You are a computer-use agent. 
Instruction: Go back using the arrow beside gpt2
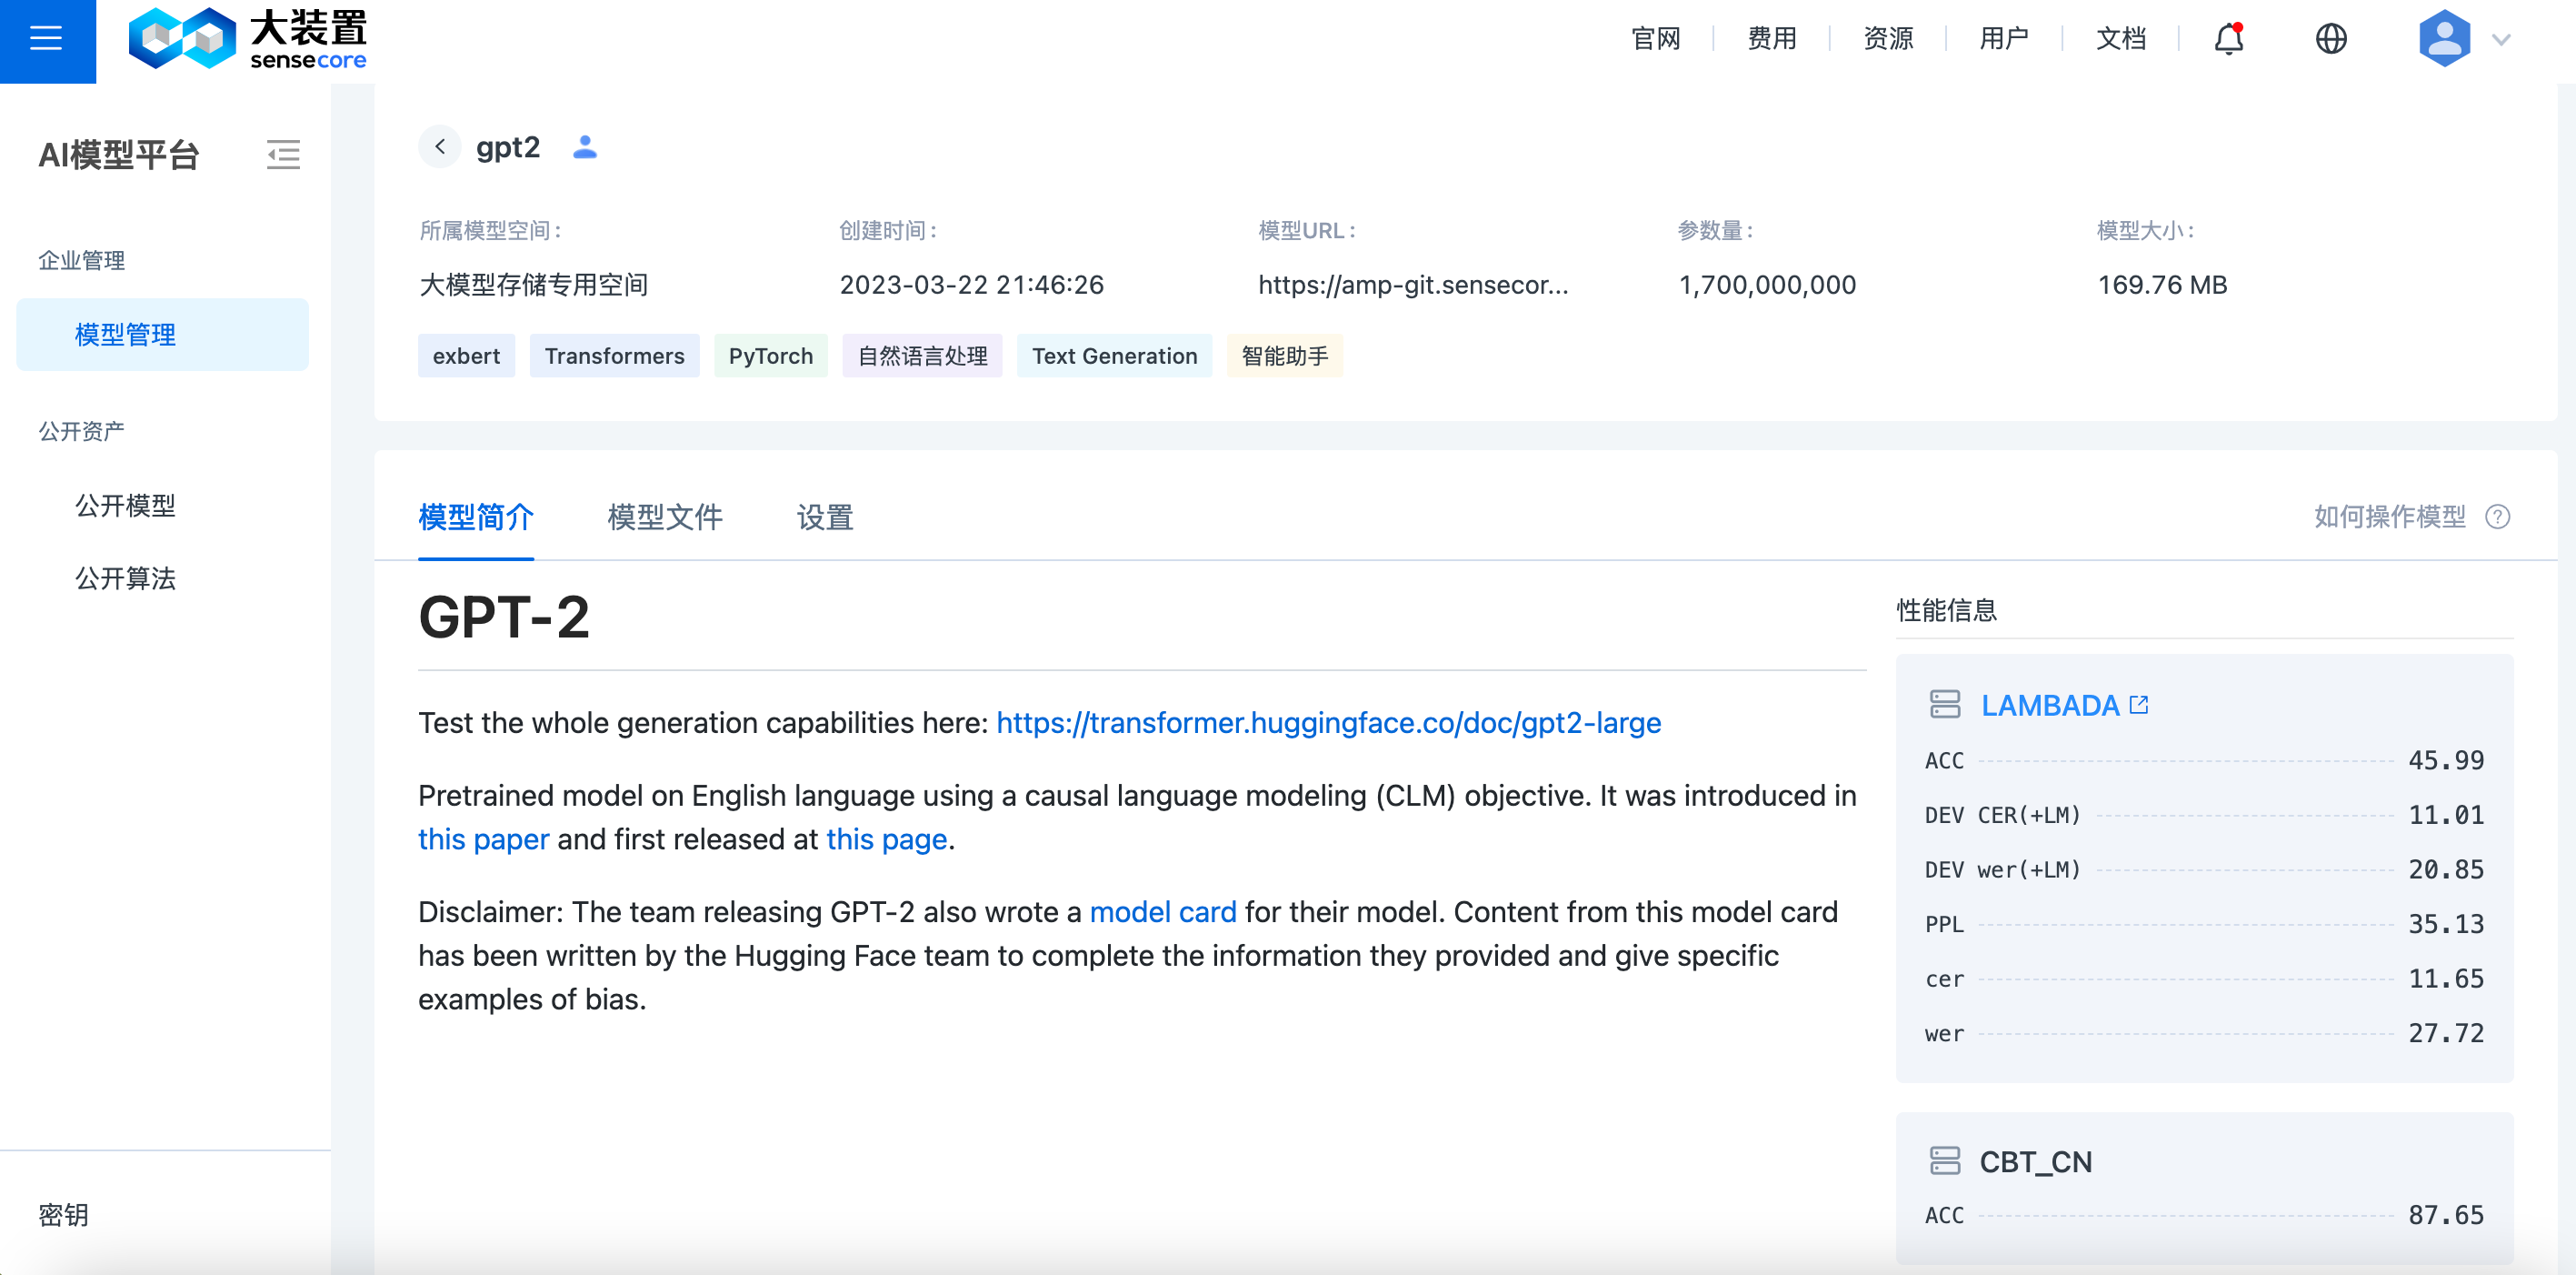click(440, 147)
